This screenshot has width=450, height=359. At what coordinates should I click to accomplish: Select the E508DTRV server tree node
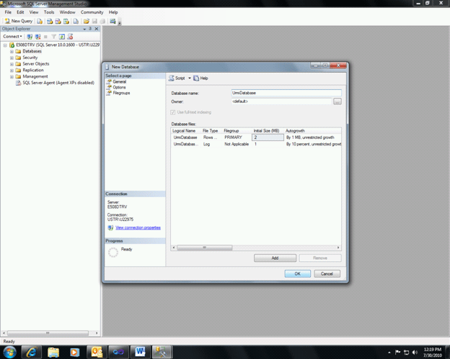coord(58,45)
